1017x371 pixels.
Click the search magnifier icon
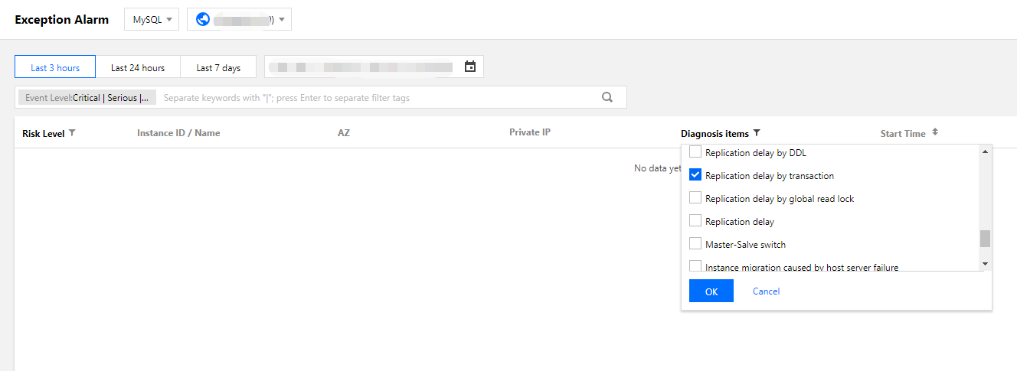(x=607, y=97)
